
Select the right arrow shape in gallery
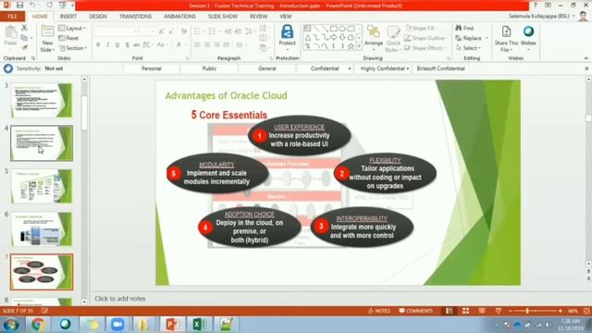[333, 37]
